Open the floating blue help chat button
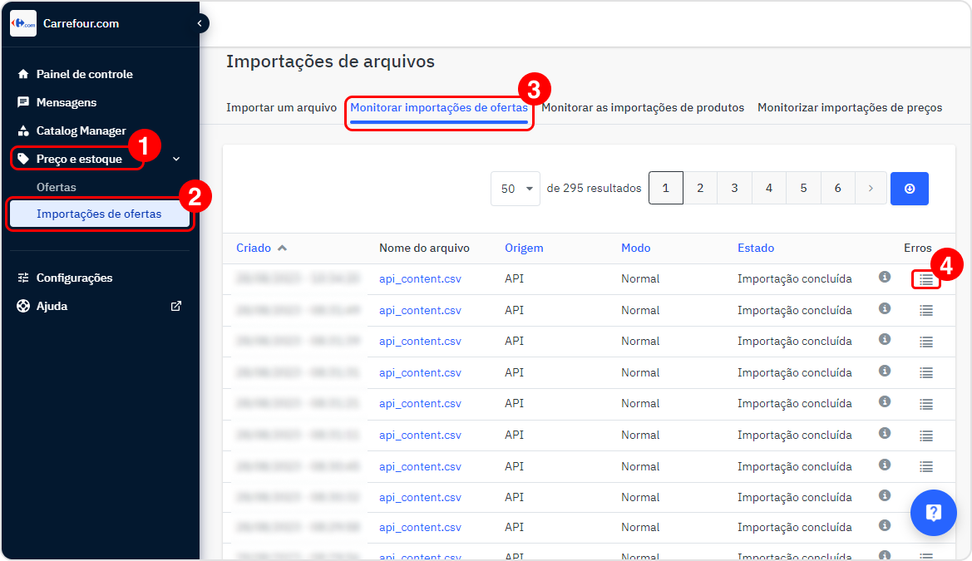The image size is (972, 561). click(x=934, y=513)
